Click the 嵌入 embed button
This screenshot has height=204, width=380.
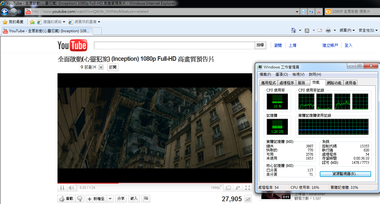click(x=134, y=199)
